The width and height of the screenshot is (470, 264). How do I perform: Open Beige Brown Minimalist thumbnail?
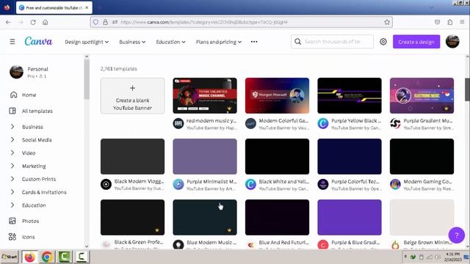pos(422,217)
